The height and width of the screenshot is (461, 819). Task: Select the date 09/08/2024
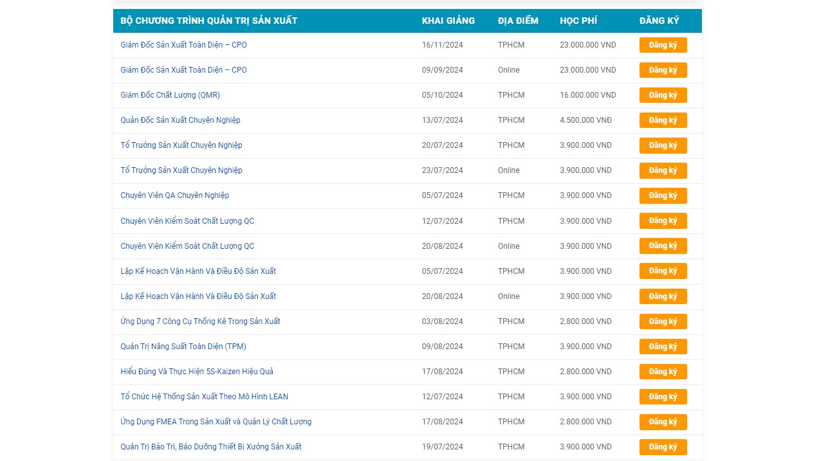pos(443,347)
